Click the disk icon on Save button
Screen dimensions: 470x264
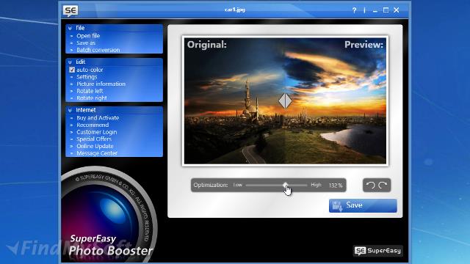[x=337, y=206]
